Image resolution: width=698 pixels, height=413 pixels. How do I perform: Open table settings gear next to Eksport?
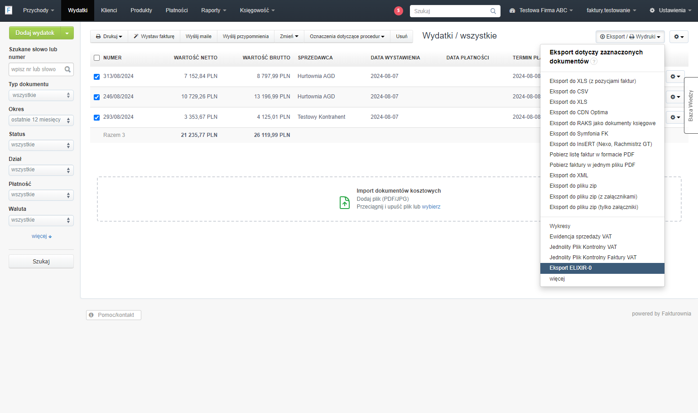click(679, 37)
